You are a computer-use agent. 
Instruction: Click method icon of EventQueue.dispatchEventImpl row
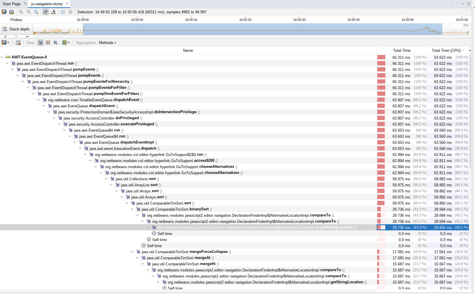click(81, 142)
